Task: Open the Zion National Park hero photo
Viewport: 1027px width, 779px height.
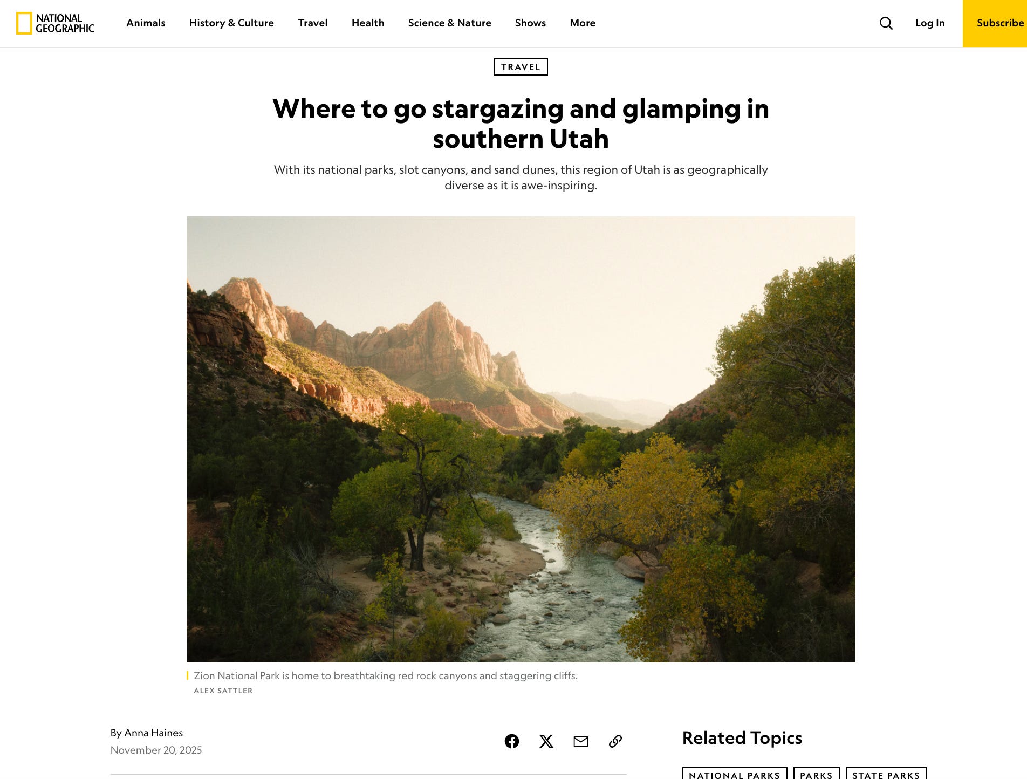Action: tap(521, 439)
